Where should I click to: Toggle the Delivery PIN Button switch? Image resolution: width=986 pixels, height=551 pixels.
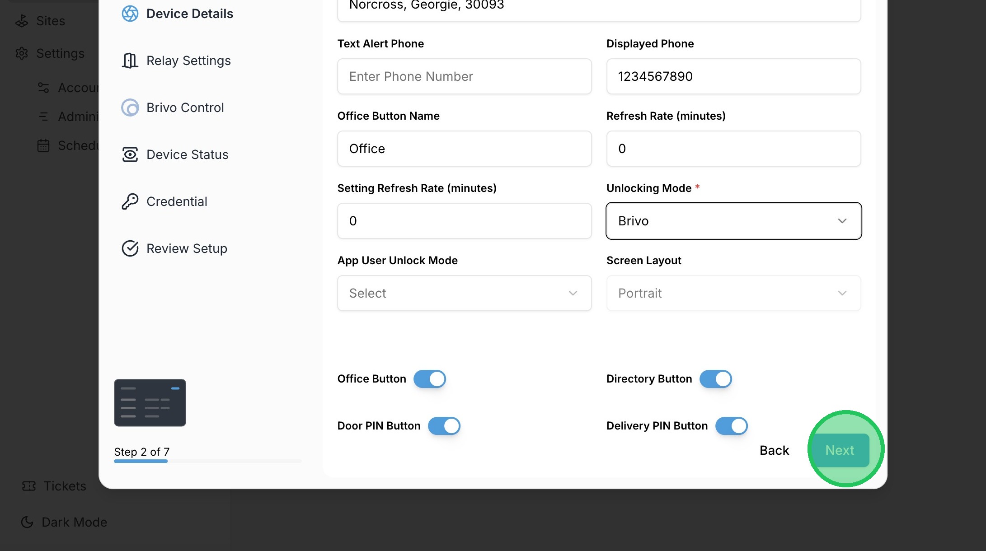tap(731, 426)
